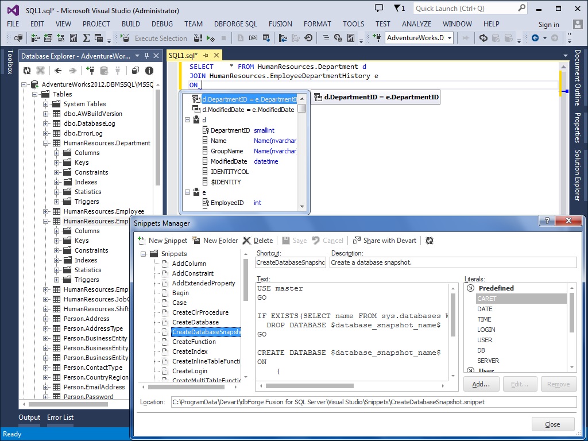Switch to the Output tab
This screenshot has width=588, height=441.
click(x=29, y=417)
